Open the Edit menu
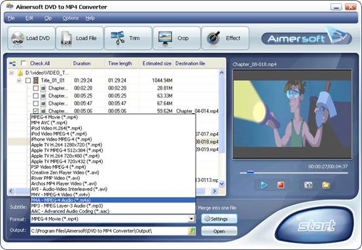The width and height of the screenshot is (362, 250). [29, 18]
